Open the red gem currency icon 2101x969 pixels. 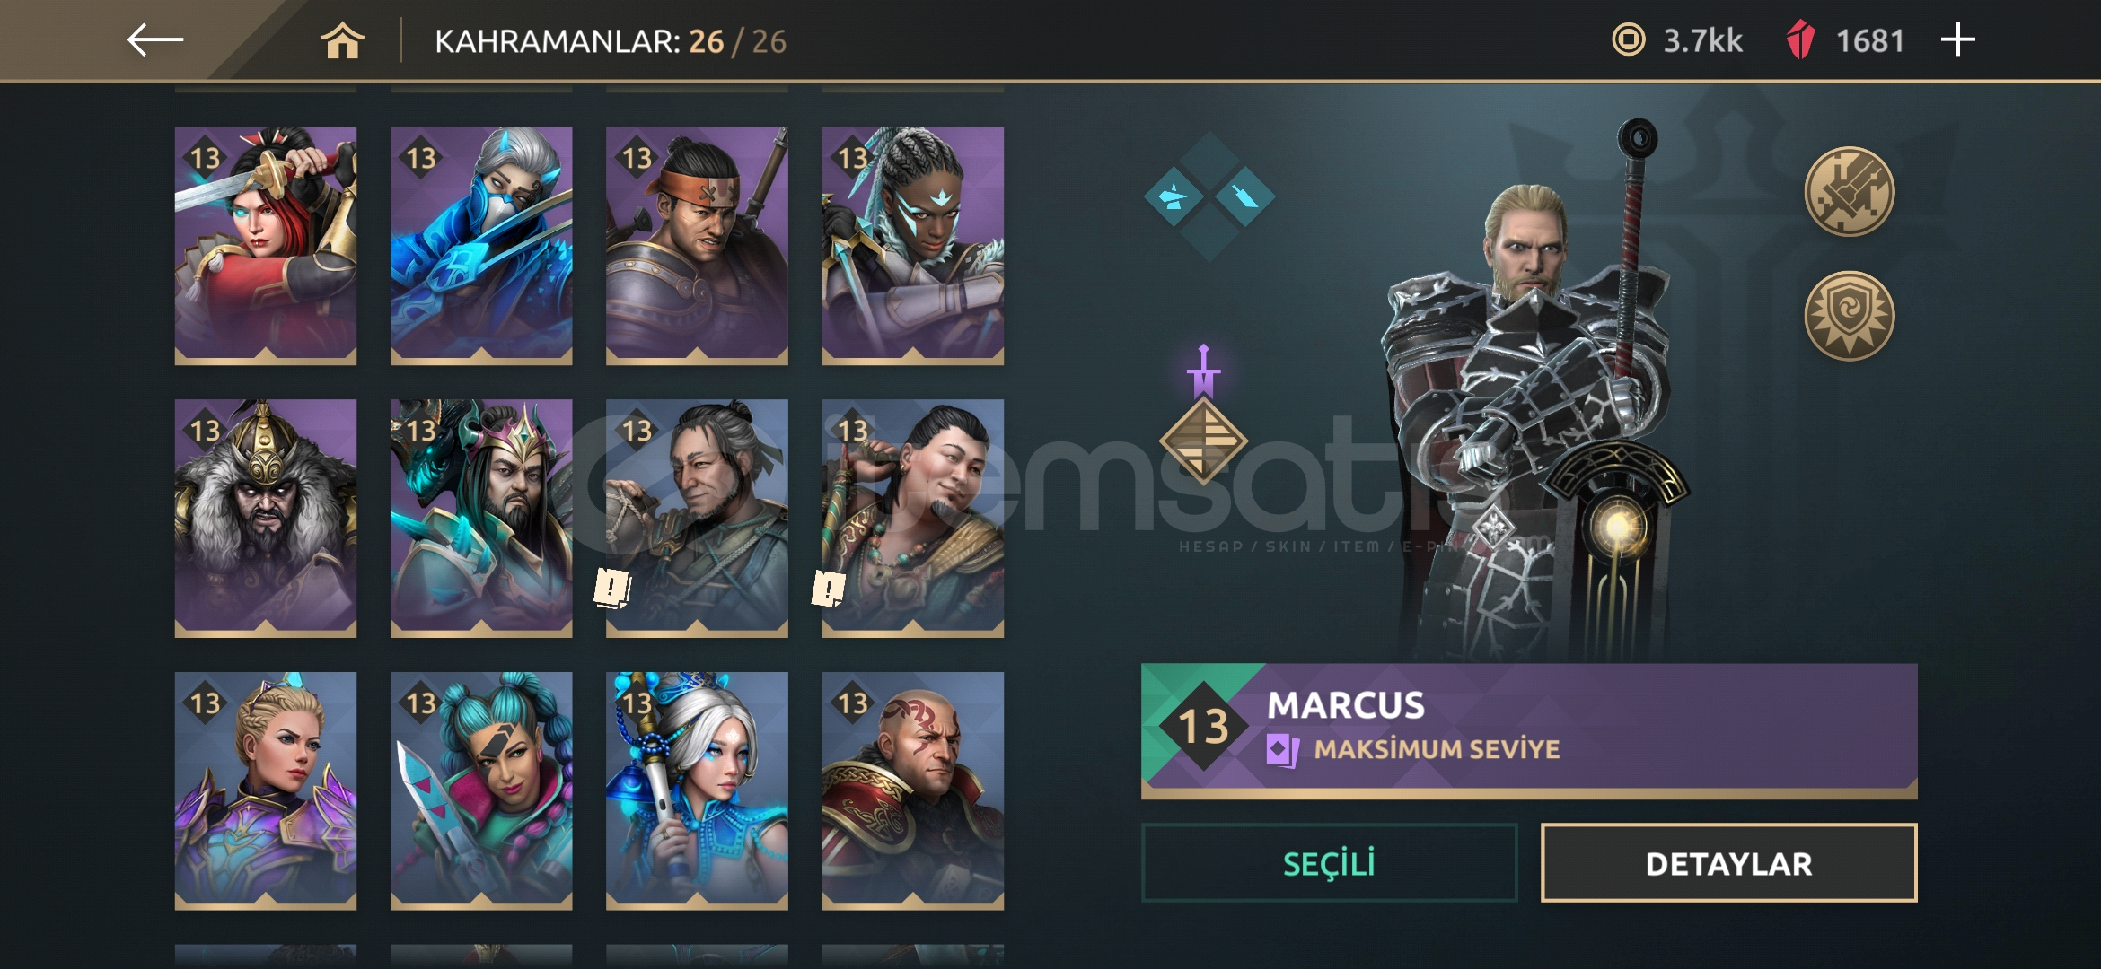point(1800,40)
